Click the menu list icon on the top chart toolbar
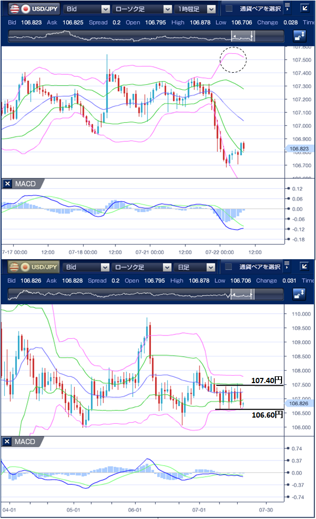This screenshot has height=519, width=316. 288,9
